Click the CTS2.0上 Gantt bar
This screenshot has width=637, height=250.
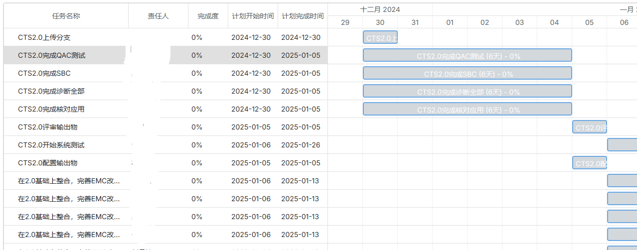click(x=380, y=37)
